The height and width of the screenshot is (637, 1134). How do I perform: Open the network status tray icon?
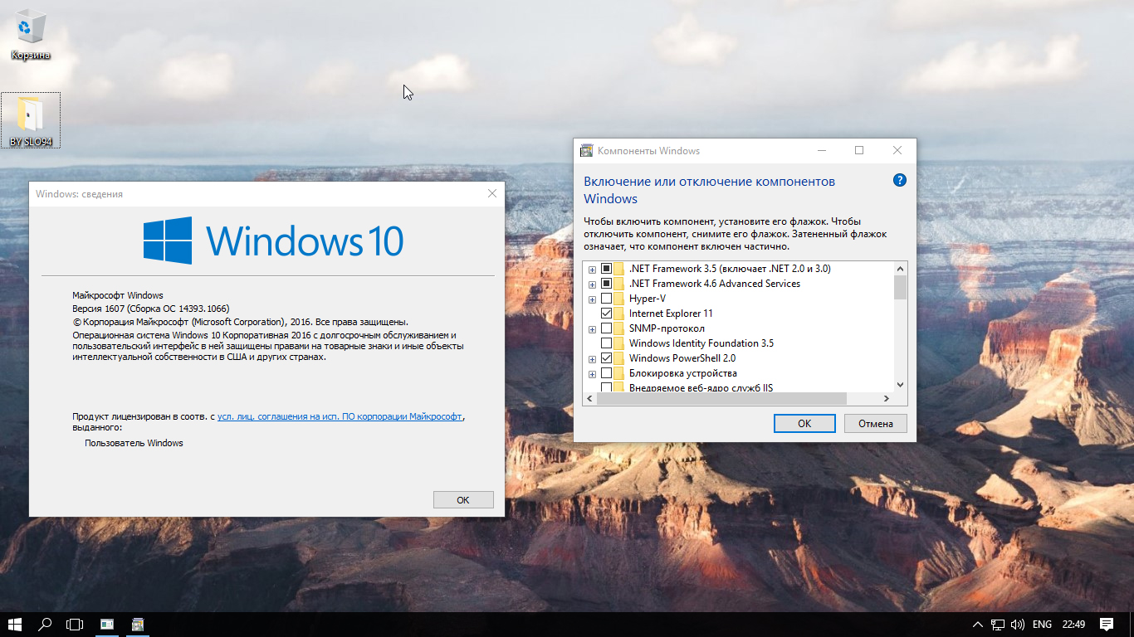[x=999, y=624]
